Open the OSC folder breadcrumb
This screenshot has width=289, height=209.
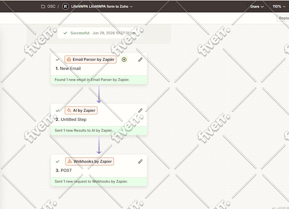[x=51, y=6]
